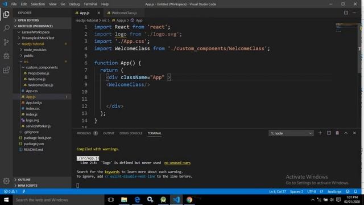364x205 pixels.
Task: Open editor More Actions ellipsis
Action: coord(354,13)
